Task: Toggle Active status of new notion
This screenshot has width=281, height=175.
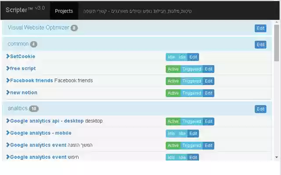Action: coord(173,93)
